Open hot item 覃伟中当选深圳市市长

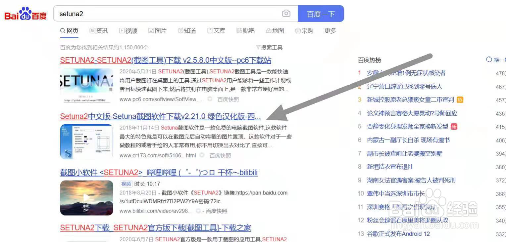click(395, 193)
